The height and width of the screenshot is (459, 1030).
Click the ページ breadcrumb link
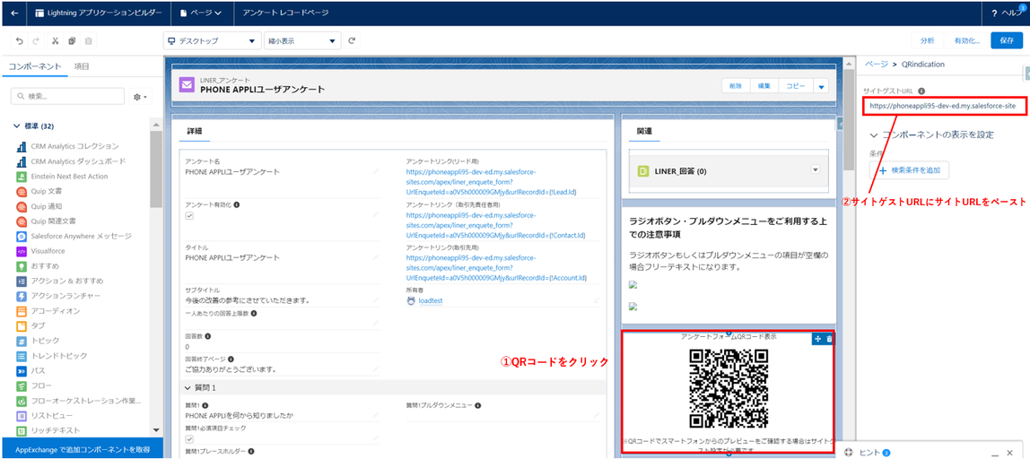tap(876, 65)
